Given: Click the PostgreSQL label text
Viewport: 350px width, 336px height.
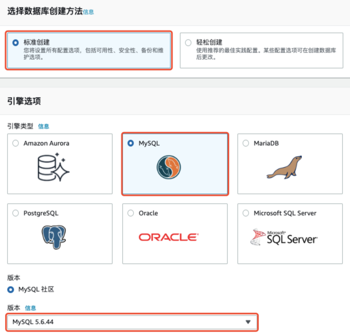Looking at the screenshot, I should 41,213.
